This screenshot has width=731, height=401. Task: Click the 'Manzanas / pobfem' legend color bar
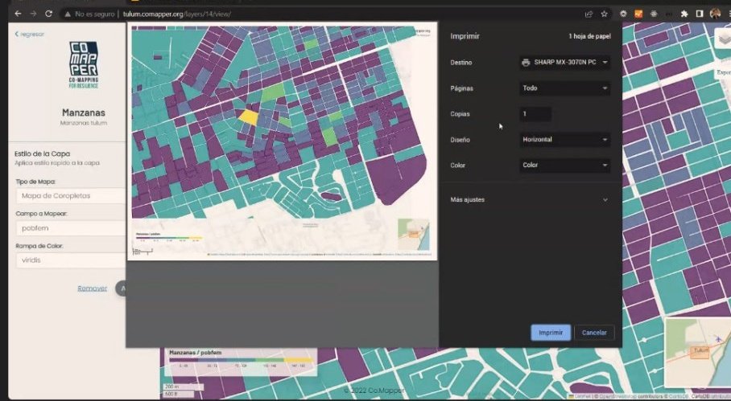point(241,360)
